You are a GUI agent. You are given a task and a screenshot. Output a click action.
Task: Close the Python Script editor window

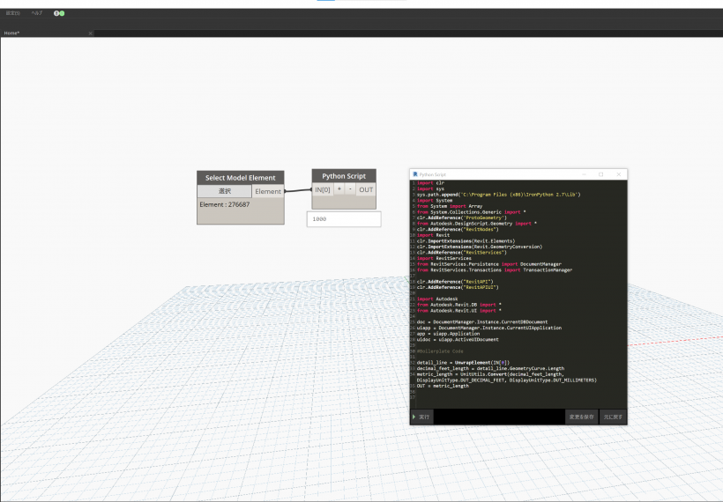[x=619, y=174]
